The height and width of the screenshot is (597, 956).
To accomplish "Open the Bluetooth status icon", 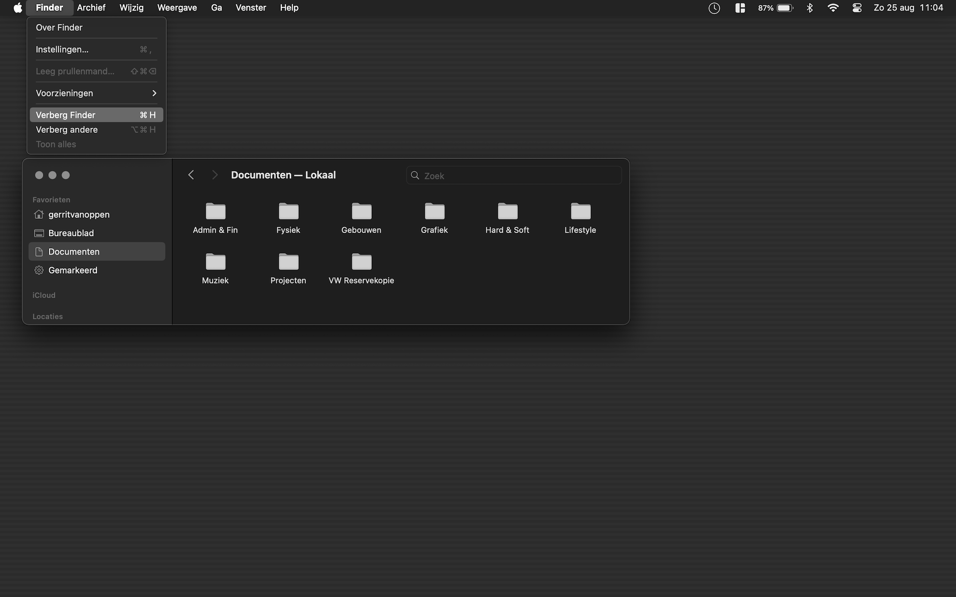I will pyautogui.click(x=810, y=7).
